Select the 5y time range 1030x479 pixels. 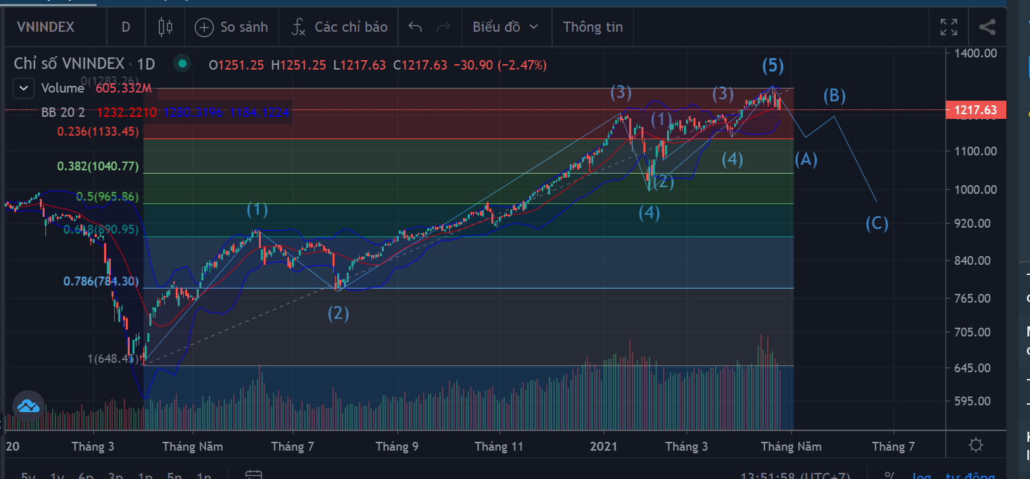(x=28, y=476)
